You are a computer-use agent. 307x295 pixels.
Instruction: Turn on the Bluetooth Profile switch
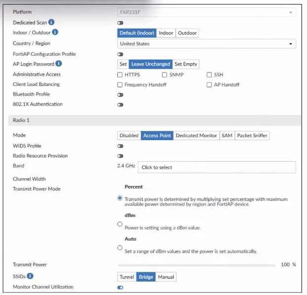click(120, 95)
